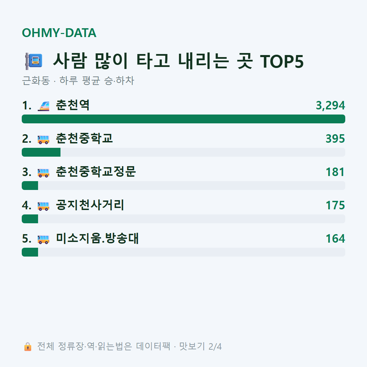
Task: Click the full green bar for 춘천역
Action: coord(183,119)
